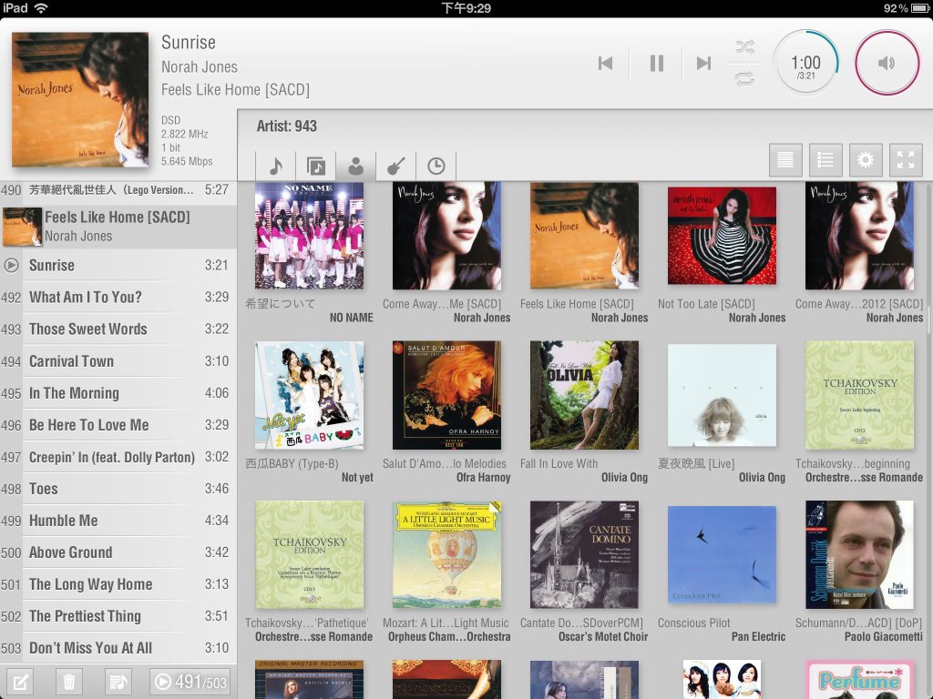The height and width of the screenshot is (699, 933).
Task: Open Schumann/Dvořák album by Paolo Giacometti
Action: click(859, 554)
